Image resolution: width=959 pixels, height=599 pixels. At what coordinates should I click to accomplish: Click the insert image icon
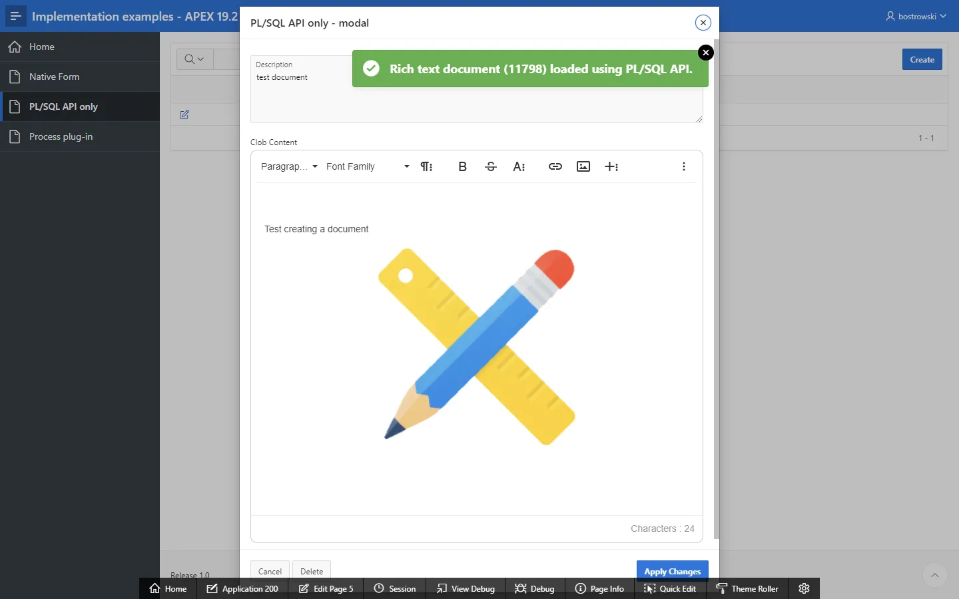point(583,166)
